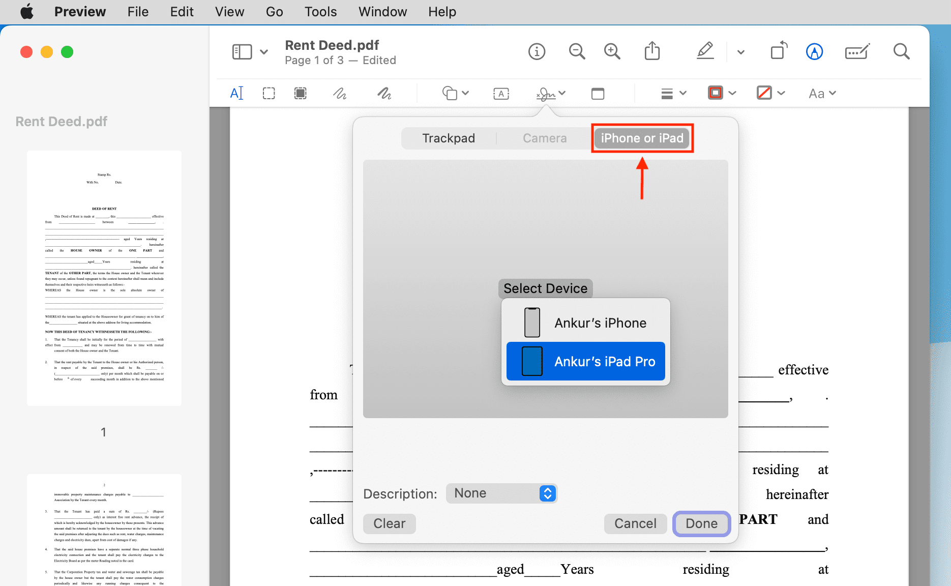Open the Shape Style line menu
Image resolution: width=951 pixels, height=586 pixels.
673,94
